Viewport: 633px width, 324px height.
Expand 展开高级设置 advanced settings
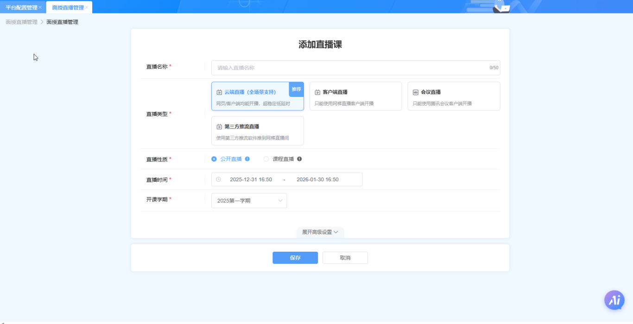click(320, 232)
